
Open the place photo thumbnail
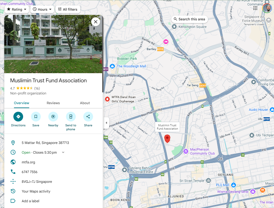53,44
